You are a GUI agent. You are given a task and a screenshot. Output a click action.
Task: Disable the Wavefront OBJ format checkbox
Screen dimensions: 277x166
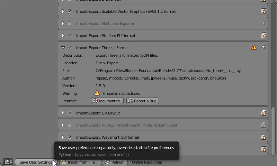pos(70,137)
